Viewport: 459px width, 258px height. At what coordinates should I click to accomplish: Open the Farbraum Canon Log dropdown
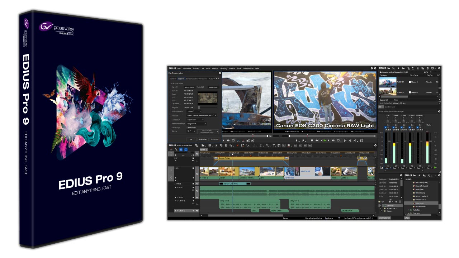tap(202, 115)
